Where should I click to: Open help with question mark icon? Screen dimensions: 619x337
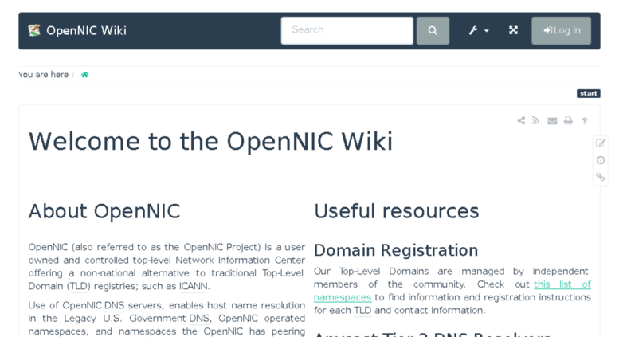(585, 121)
